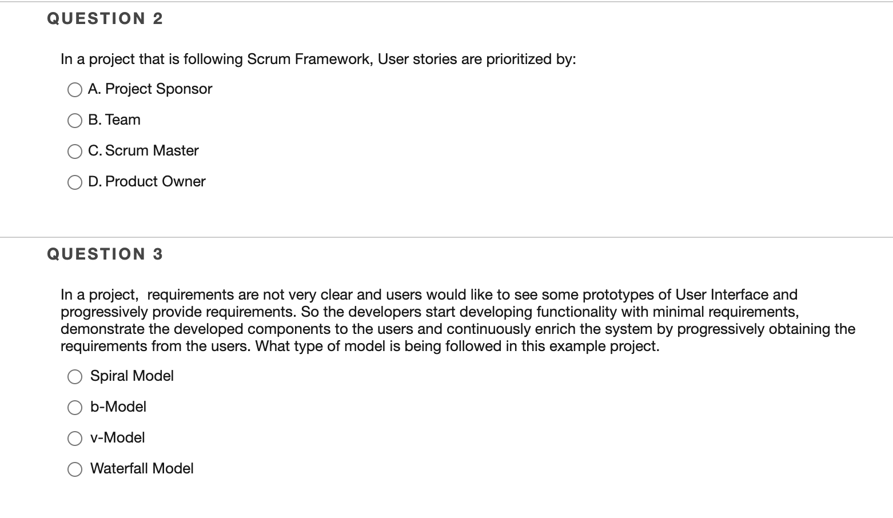Click the Scrum Framework question text
This screenshot has height=518, width=893.
pos(318,59)
